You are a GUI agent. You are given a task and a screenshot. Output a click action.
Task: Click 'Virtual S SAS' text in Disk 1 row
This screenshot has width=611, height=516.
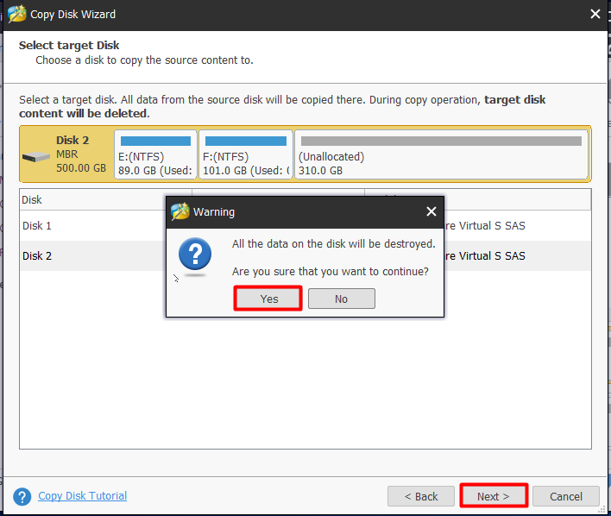point(492,226)
